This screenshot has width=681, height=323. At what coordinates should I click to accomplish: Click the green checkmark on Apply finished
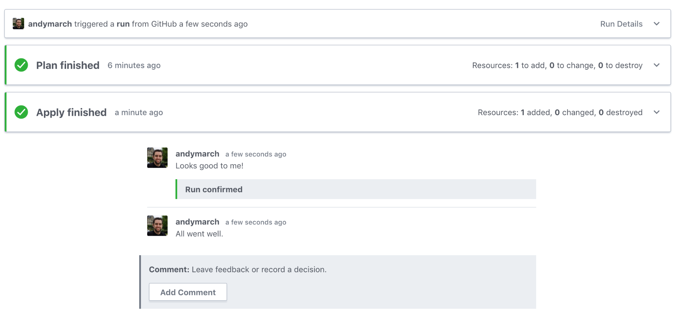pos(21,112)
